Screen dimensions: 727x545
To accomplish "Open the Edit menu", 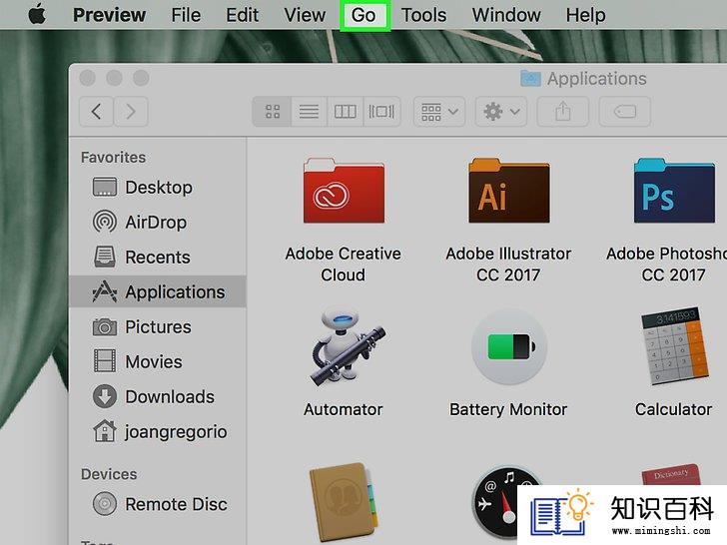I will [x=242, y=15].
